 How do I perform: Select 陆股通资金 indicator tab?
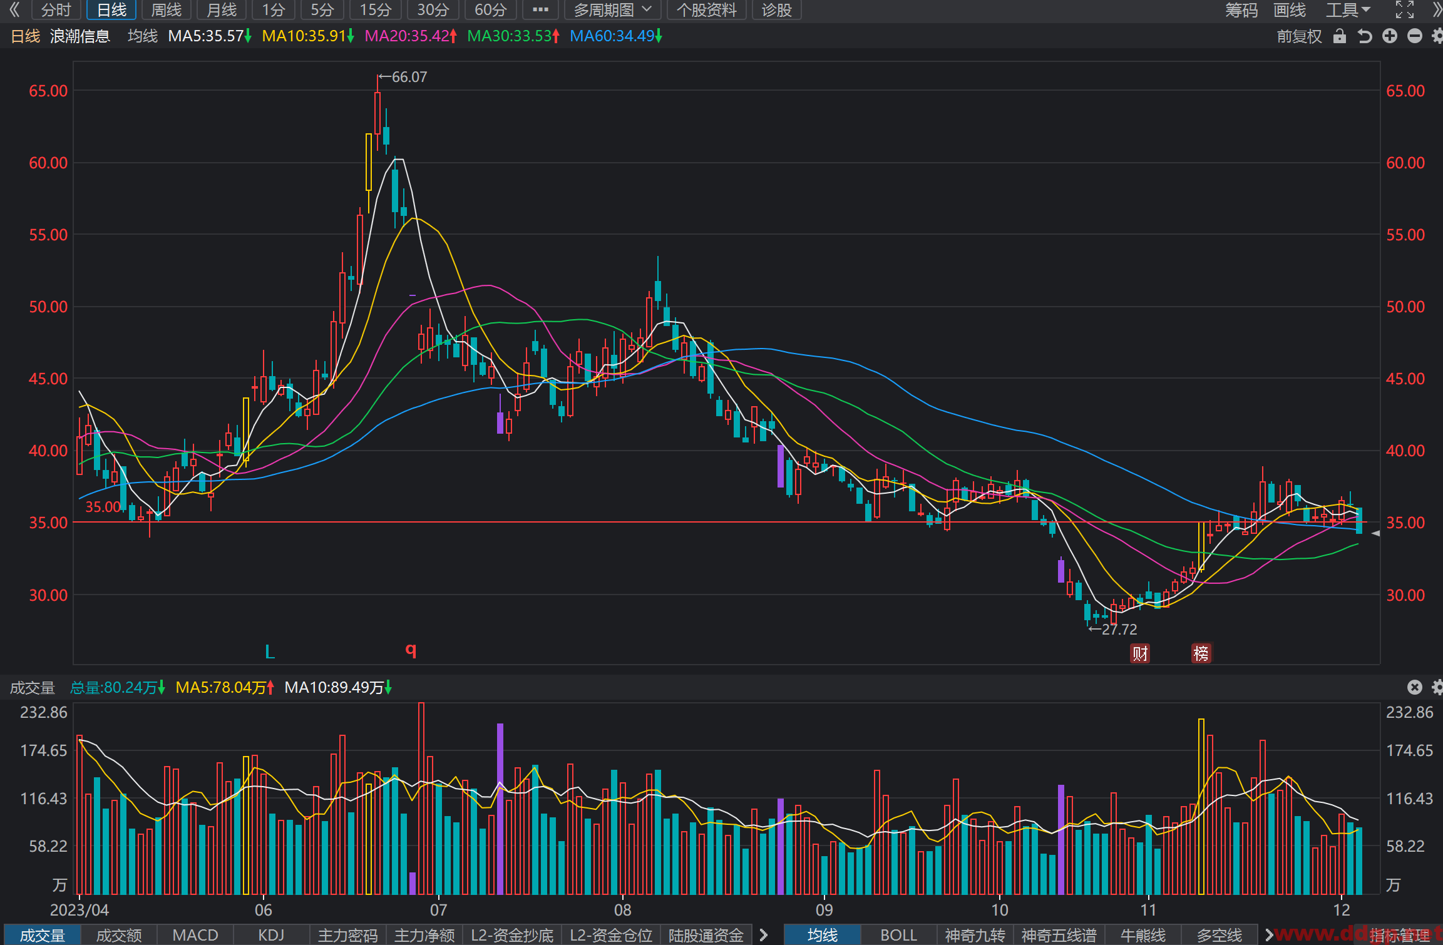(706, 935)
